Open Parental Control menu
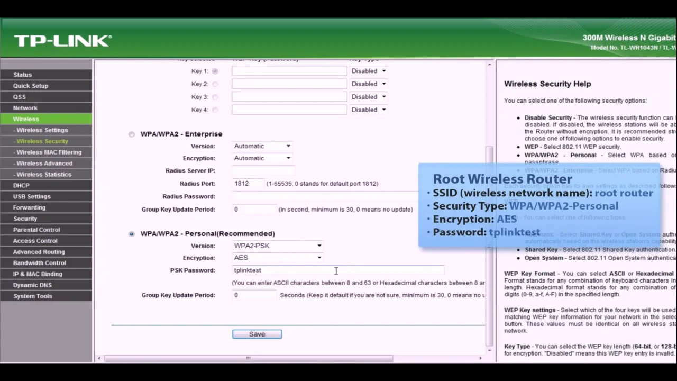The height and width of the screenshot is (381, 677). pos(46,230)
